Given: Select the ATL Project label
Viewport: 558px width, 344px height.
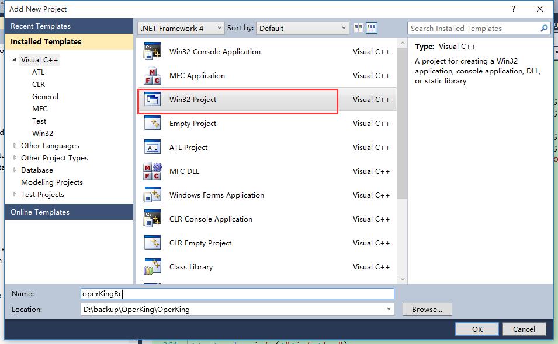Looking at the screenshot, I should [x=188, y=148].
